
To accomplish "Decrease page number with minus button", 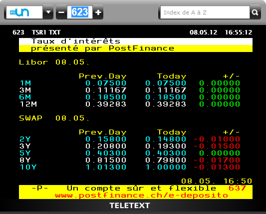I will (x=61, y=12).
